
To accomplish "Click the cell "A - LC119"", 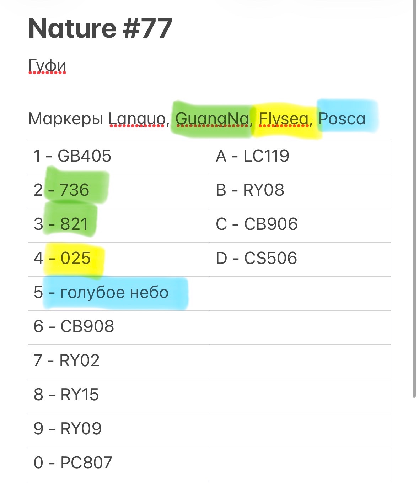I will tap(301, 157).
